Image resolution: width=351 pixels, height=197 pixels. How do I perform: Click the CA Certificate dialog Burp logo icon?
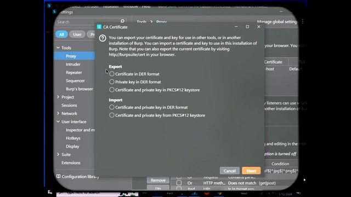tap(99, 27)
